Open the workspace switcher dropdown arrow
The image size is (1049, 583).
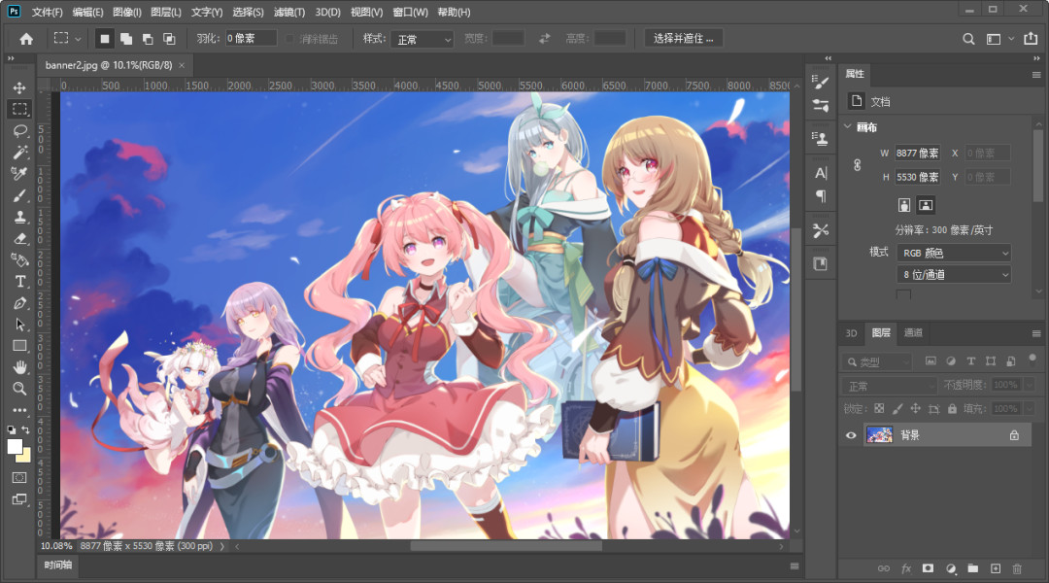1011,39
